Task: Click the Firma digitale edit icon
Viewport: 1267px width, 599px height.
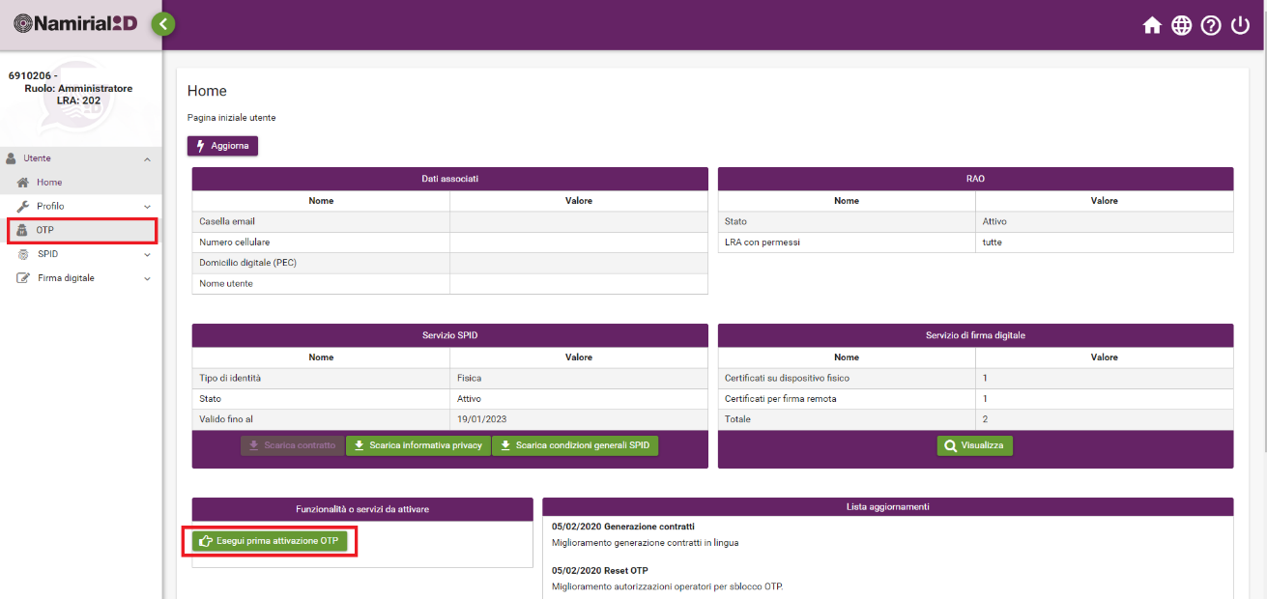Action: [23, 278]
